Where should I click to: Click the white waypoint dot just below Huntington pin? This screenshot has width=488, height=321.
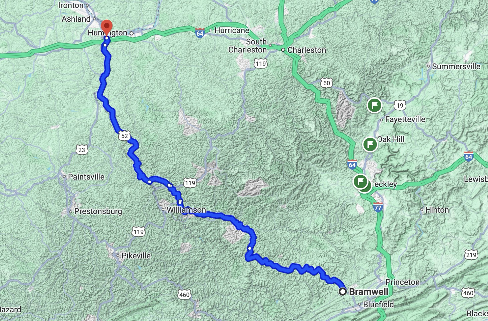[105, 45]
